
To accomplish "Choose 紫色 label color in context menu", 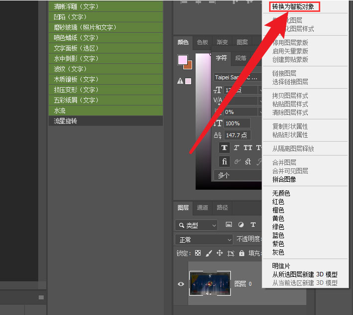I will tap(278, 244).
